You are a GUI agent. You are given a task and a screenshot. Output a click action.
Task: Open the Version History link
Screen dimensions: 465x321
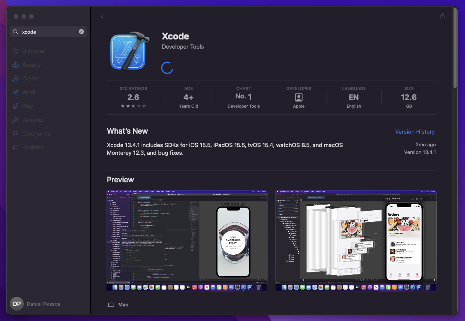click(x=415, y=132)
